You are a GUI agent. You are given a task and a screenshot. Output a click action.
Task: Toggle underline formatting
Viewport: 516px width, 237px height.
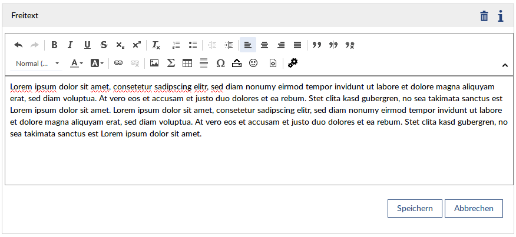pos(87,45)
